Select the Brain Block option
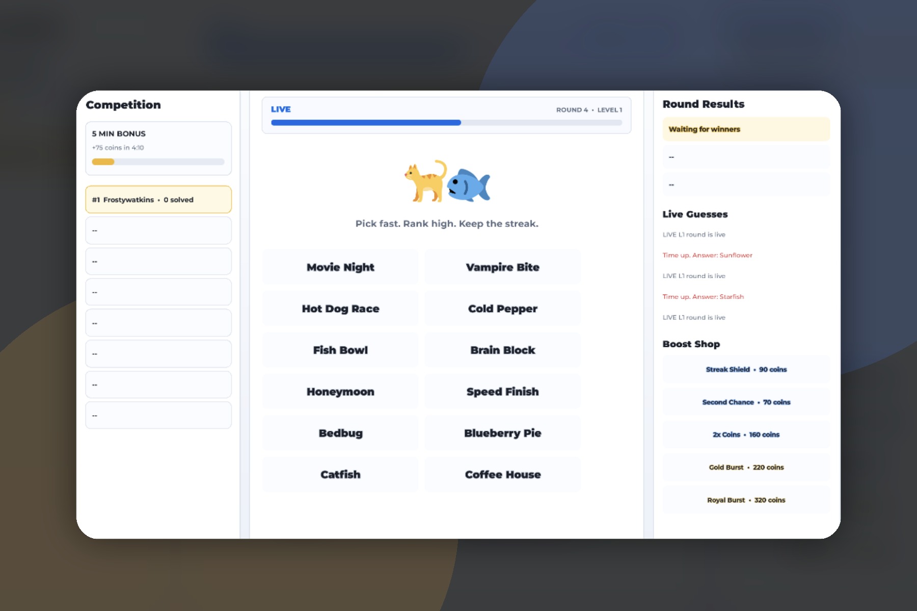This screenshot has height=611, width=917. (503, 350)
